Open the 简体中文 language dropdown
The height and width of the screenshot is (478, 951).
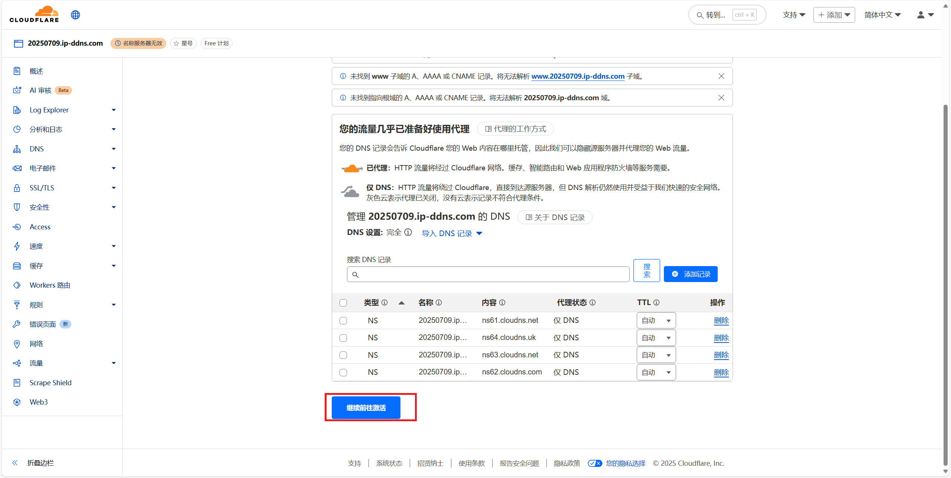click(x=882, y=15)
